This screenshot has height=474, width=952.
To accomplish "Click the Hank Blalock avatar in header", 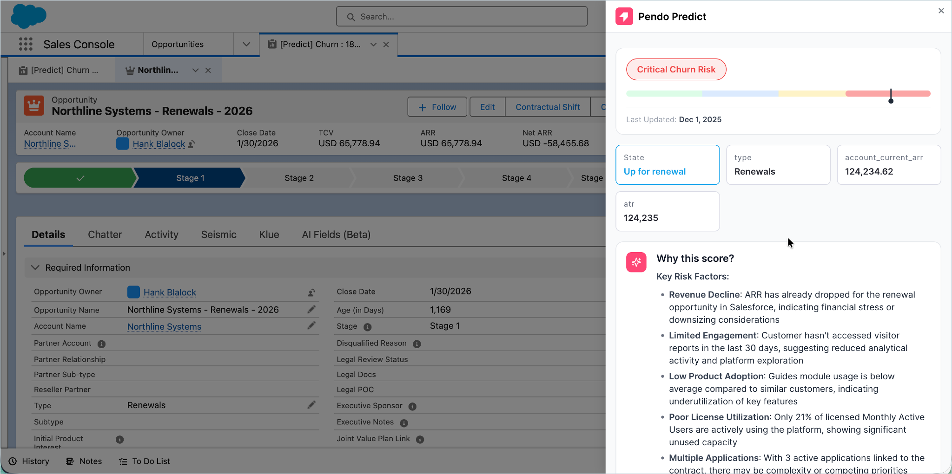I will tap(122, 144).
